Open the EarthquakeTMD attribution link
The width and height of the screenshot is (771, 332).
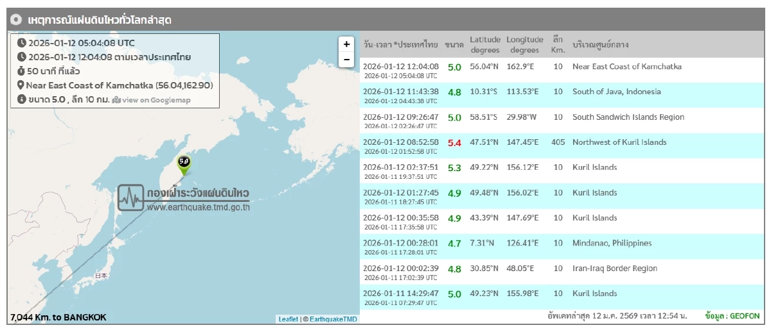[x=333, y=319]
